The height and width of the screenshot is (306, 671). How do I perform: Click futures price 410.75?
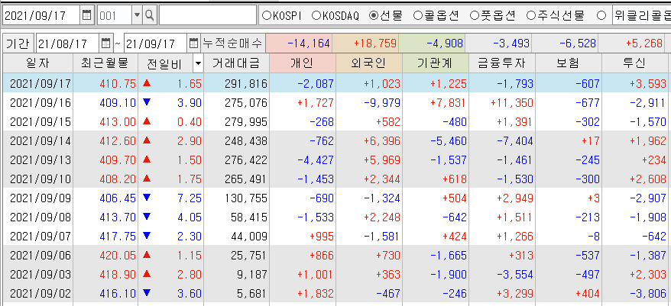pyautogui.click(x=118, y=84)
